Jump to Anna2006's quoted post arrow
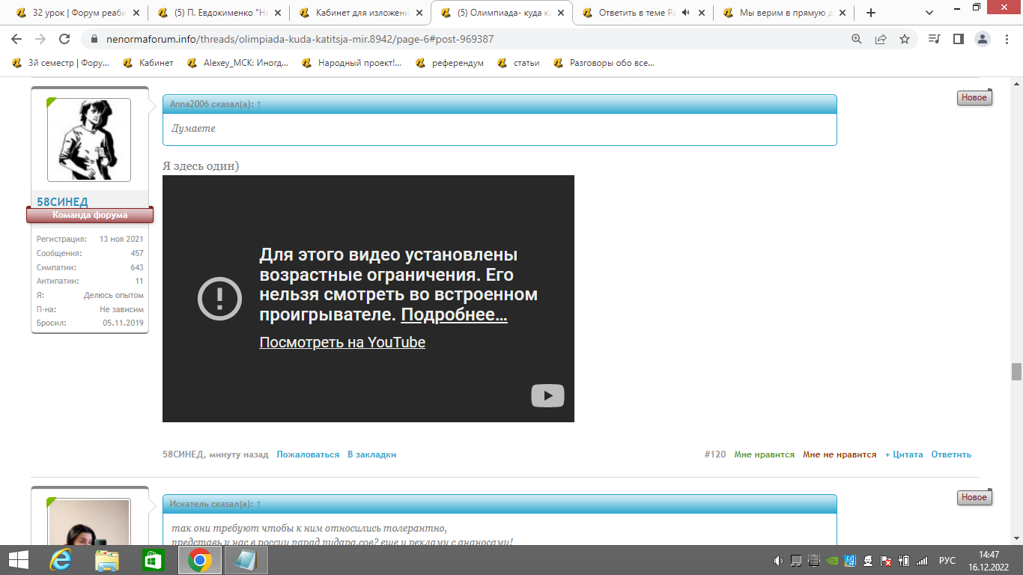 tap(259, 104)
